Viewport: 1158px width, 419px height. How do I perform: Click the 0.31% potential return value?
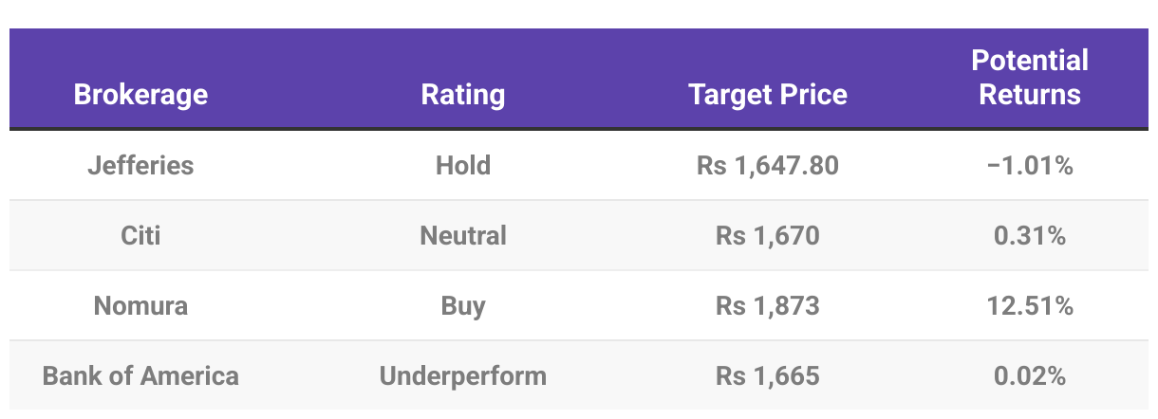pyautogui.click(x=1030, y=235)
